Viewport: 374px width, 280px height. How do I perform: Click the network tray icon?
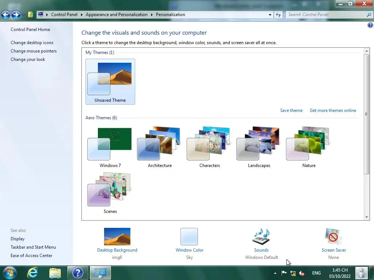coord(293,273)
